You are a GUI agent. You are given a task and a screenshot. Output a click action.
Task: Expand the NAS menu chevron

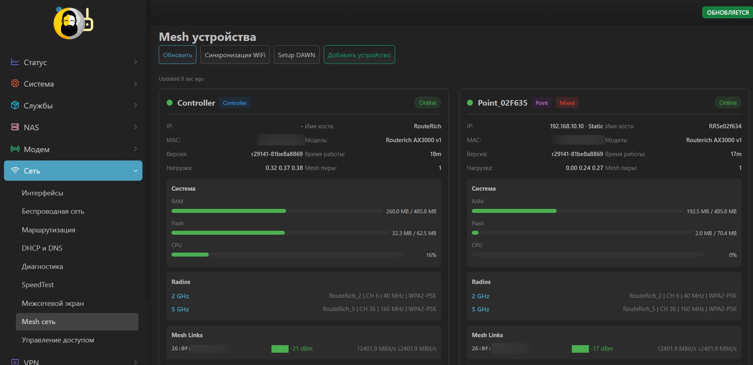135,127
